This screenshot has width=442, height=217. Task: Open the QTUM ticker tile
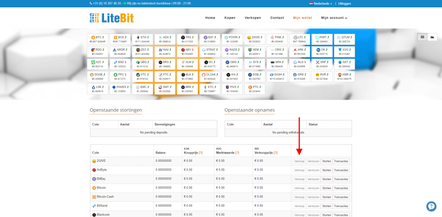[344, 39]
